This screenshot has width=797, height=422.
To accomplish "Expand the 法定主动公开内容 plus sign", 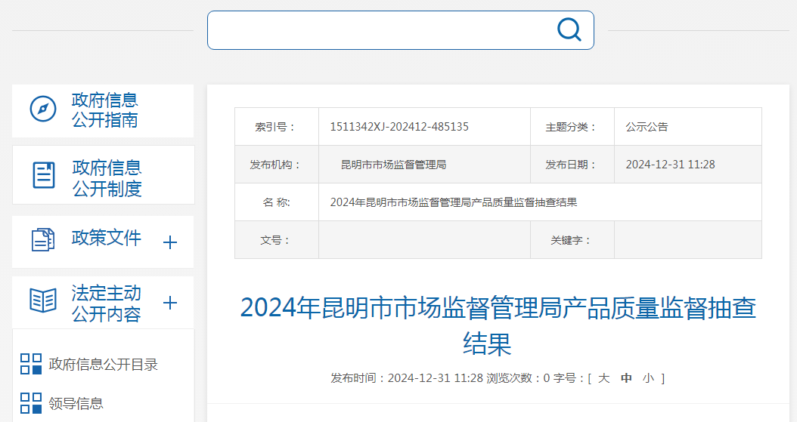I will coord(170,303).
